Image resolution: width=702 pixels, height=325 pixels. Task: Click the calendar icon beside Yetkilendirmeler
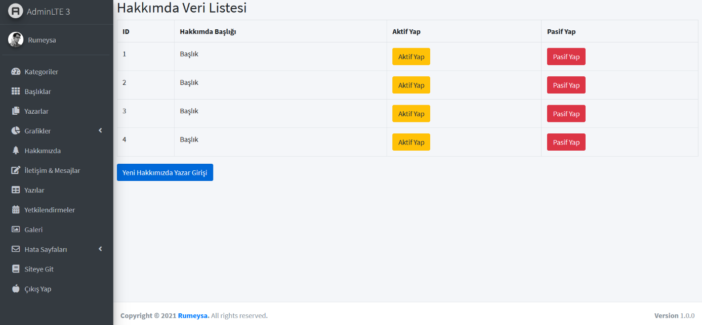click(16, 209)
